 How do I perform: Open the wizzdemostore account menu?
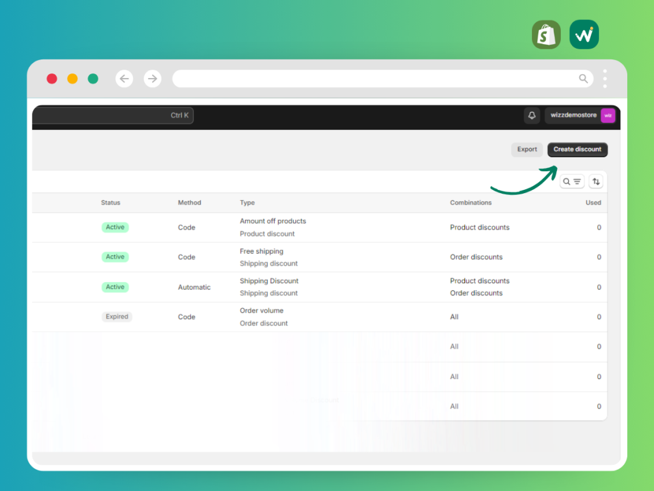pyautogui.click(x=580, y=115)
